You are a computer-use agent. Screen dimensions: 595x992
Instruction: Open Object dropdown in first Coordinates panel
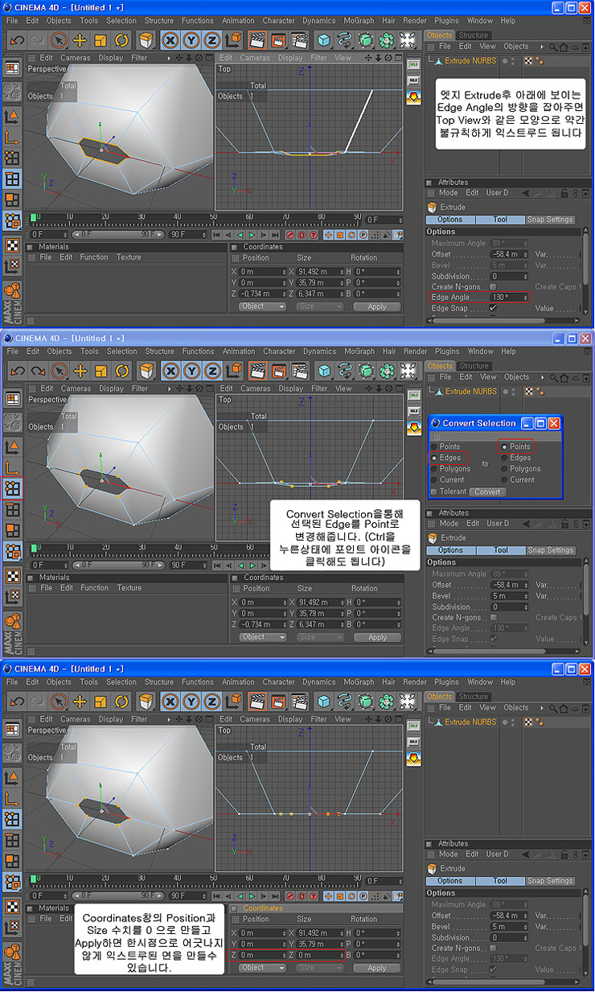click(263, 307)
